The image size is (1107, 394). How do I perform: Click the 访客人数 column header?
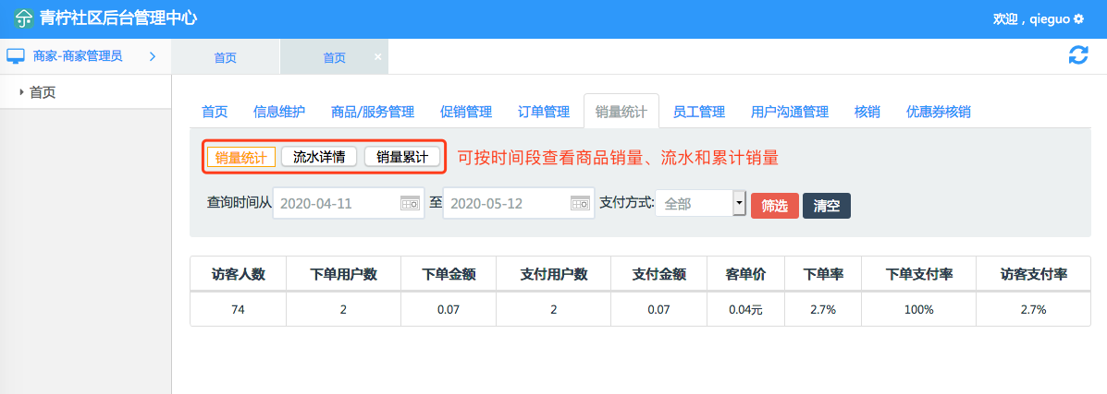pos(238,274)
